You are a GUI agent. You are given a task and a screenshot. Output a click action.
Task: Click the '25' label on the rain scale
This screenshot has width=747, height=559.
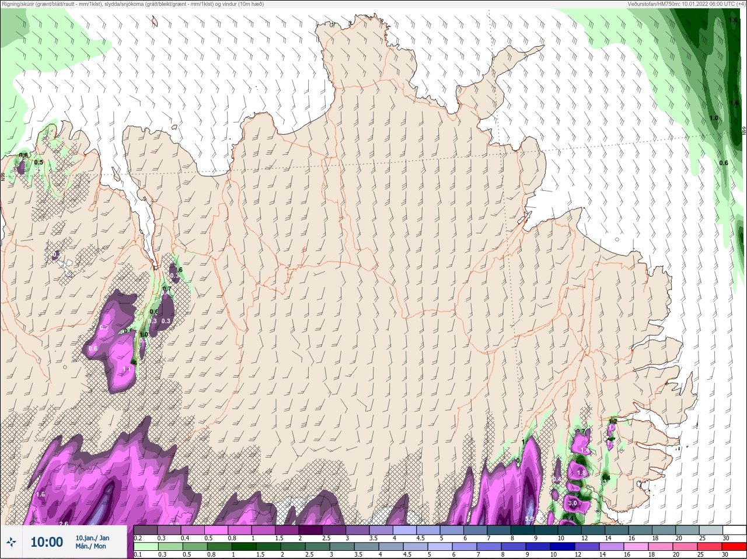point(701,554)
